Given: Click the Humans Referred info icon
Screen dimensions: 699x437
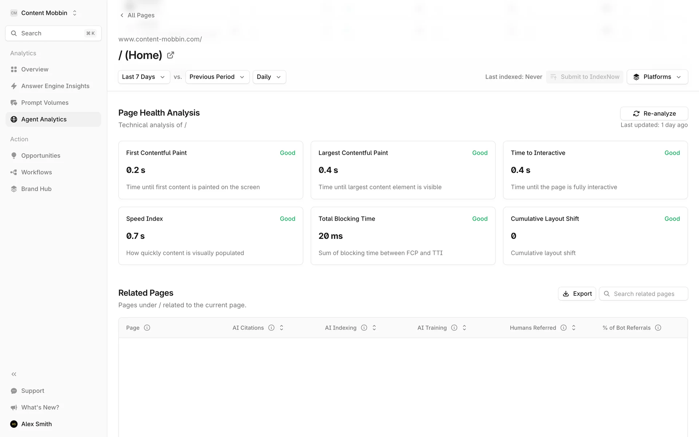Looking at the screenshot, I should [564, 328].
